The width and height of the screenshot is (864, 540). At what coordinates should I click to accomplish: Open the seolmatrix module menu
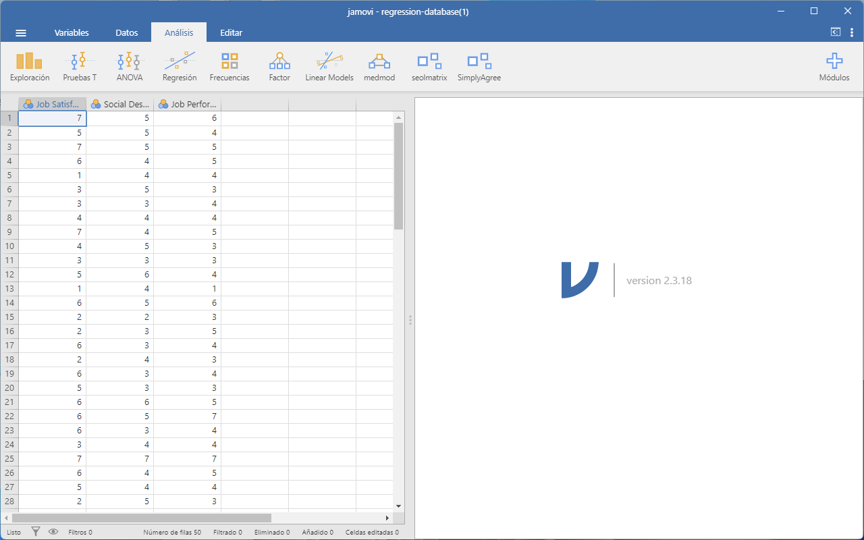click(x=429, y=67)
